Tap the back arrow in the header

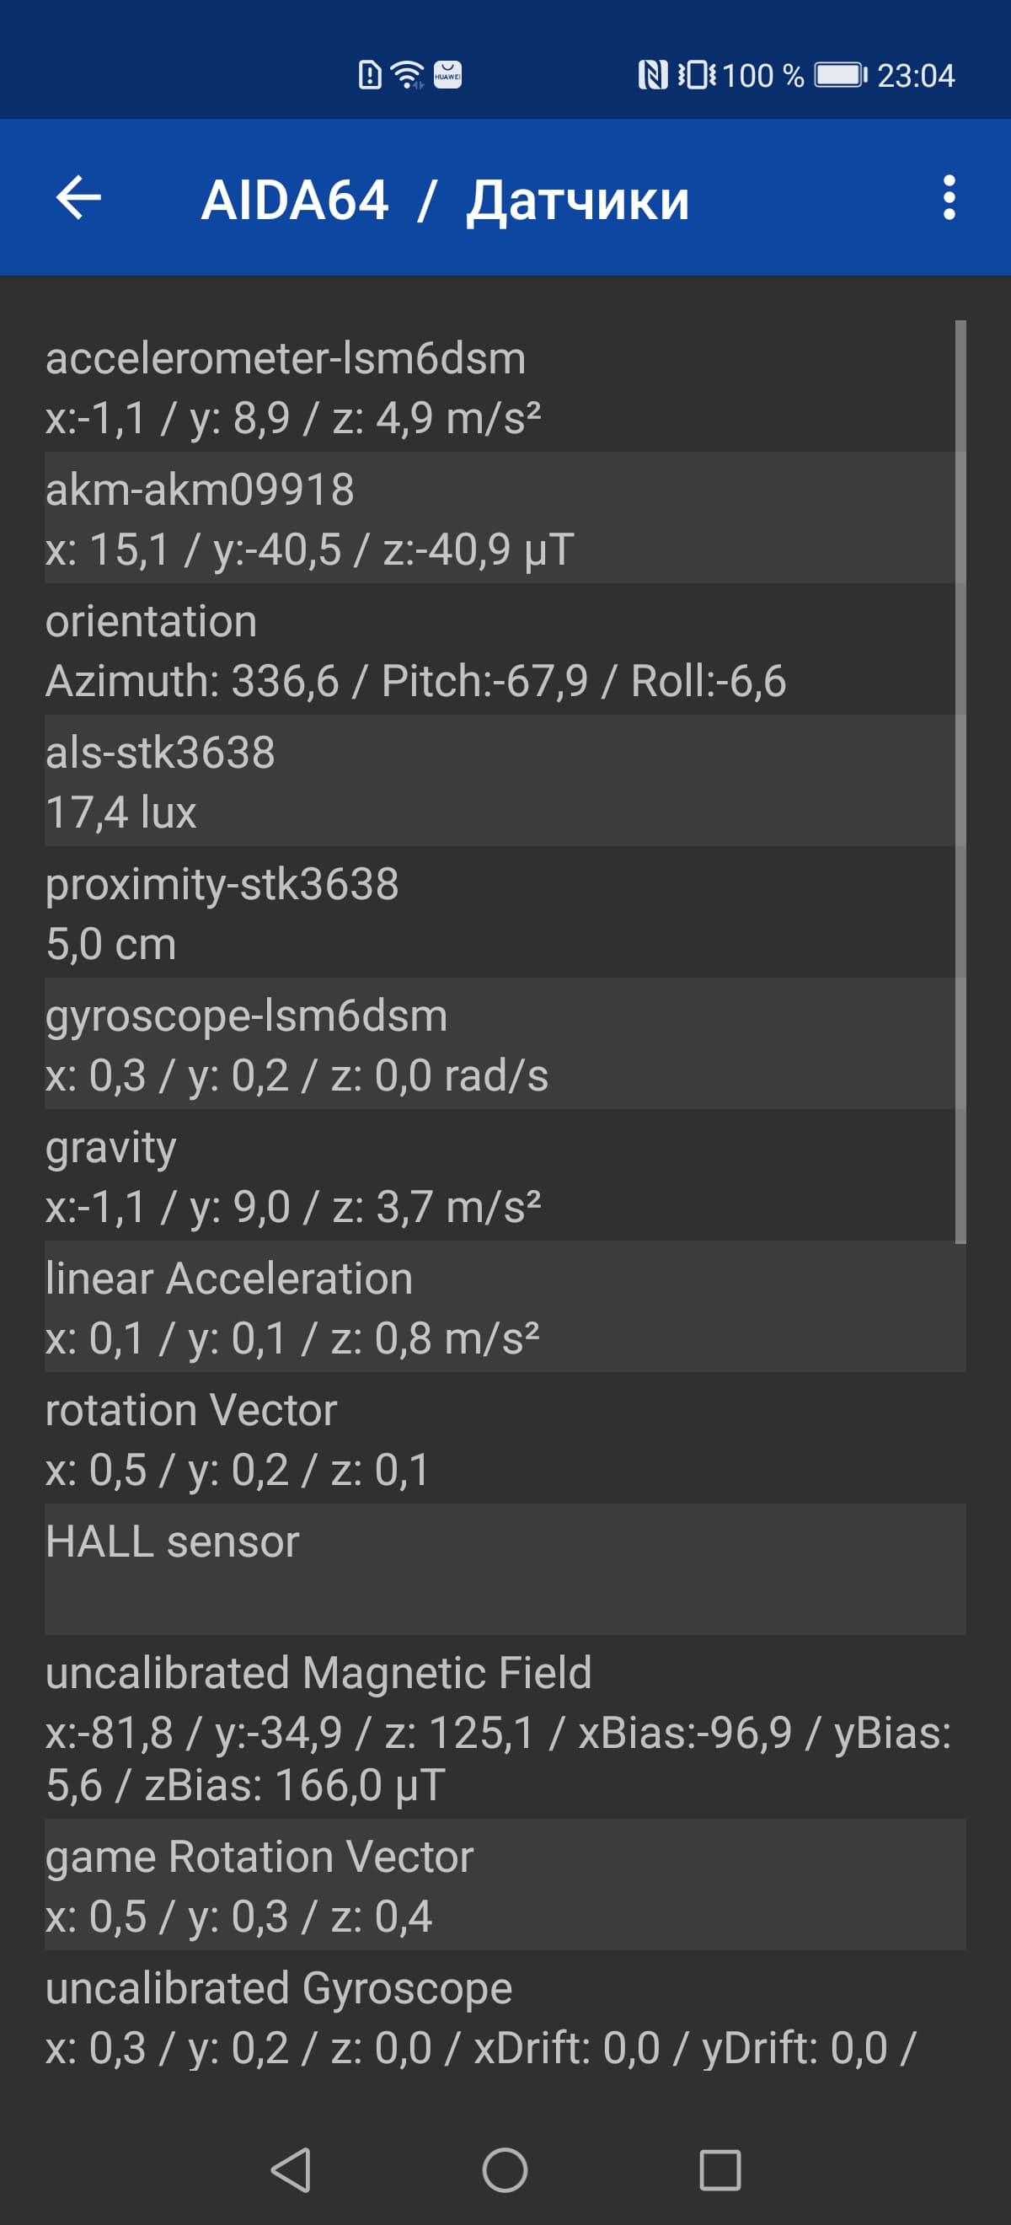78,198
